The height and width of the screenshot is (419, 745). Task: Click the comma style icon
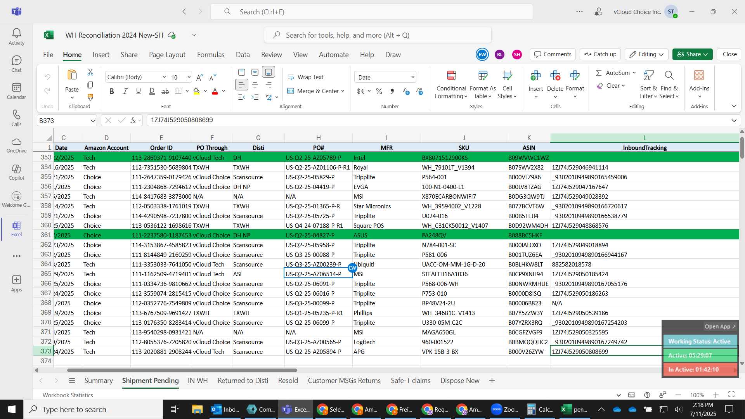392,91
